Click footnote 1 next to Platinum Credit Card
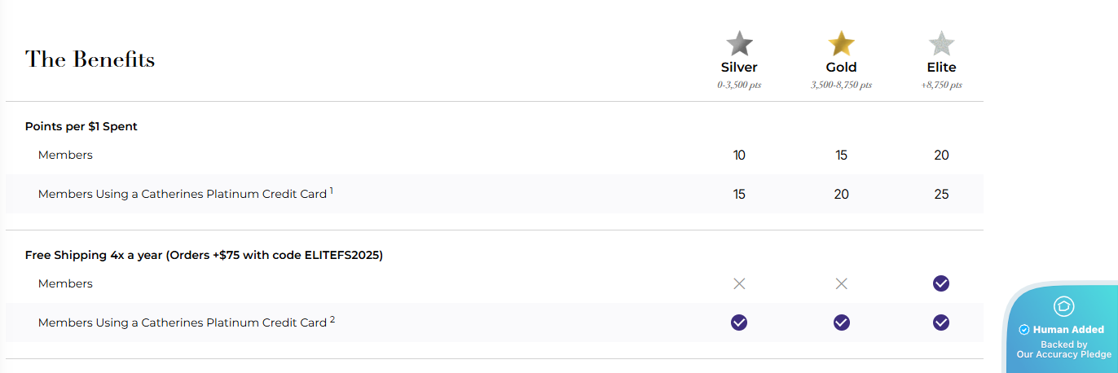This screenshot has width=1118, height=373. [x=332, y=191]
